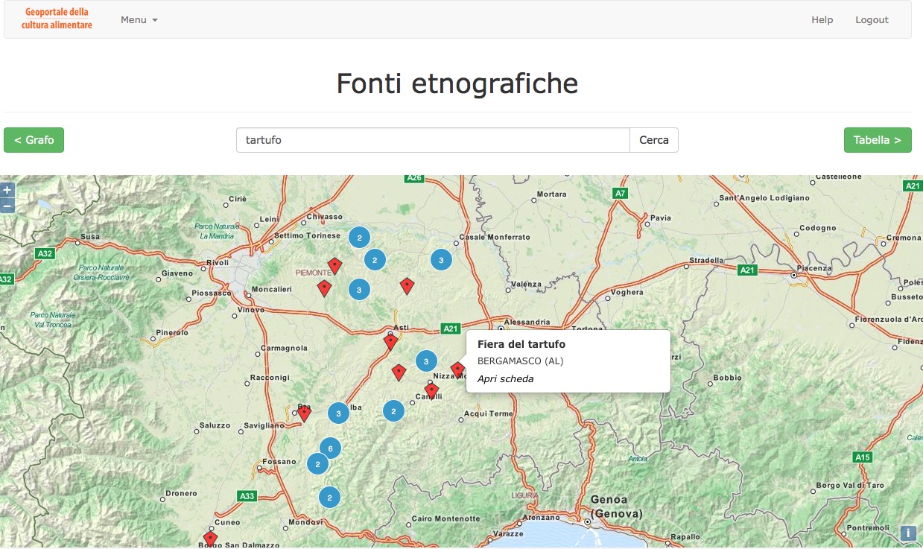Click cluster of 2 near Chivasso
This screenshot has width=923, height=549.
(360, 238)
